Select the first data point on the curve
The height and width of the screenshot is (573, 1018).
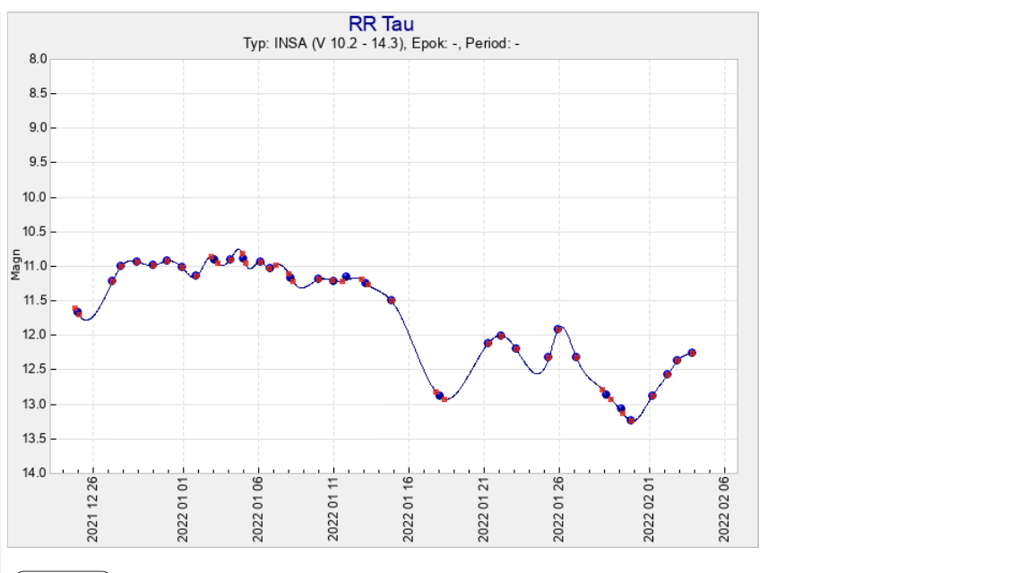[x=77, y=312]
